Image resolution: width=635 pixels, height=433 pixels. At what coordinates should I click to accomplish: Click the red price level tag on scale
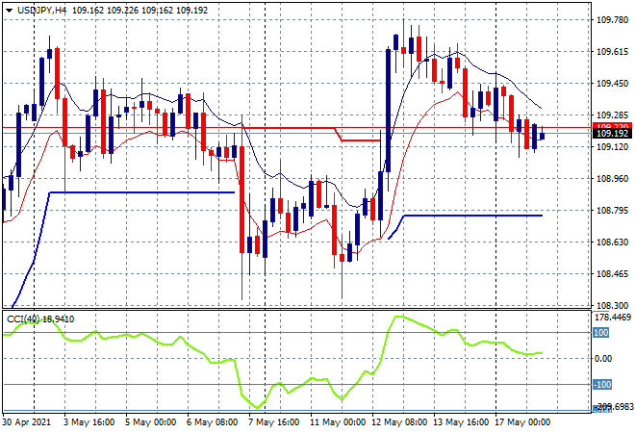click(612, 125)
